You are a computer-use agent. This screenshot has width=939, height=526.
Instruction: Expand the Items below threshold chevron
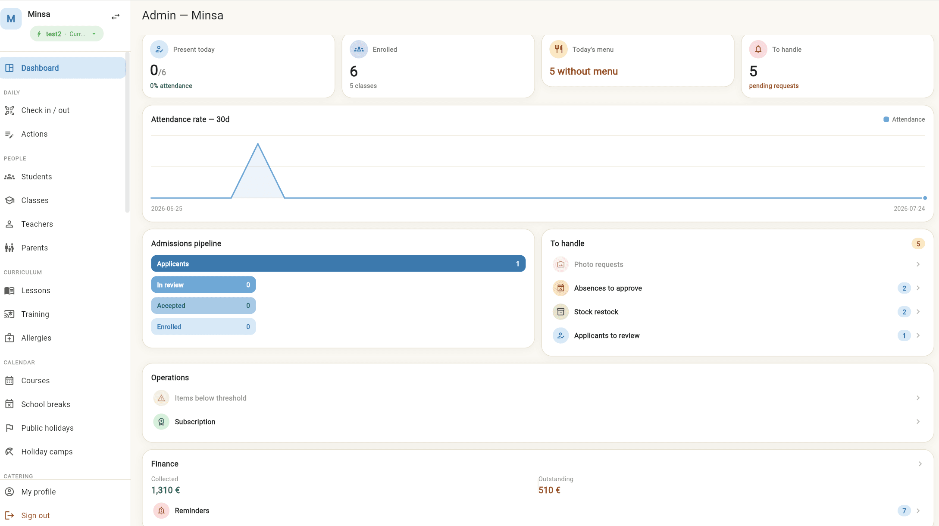918,398
